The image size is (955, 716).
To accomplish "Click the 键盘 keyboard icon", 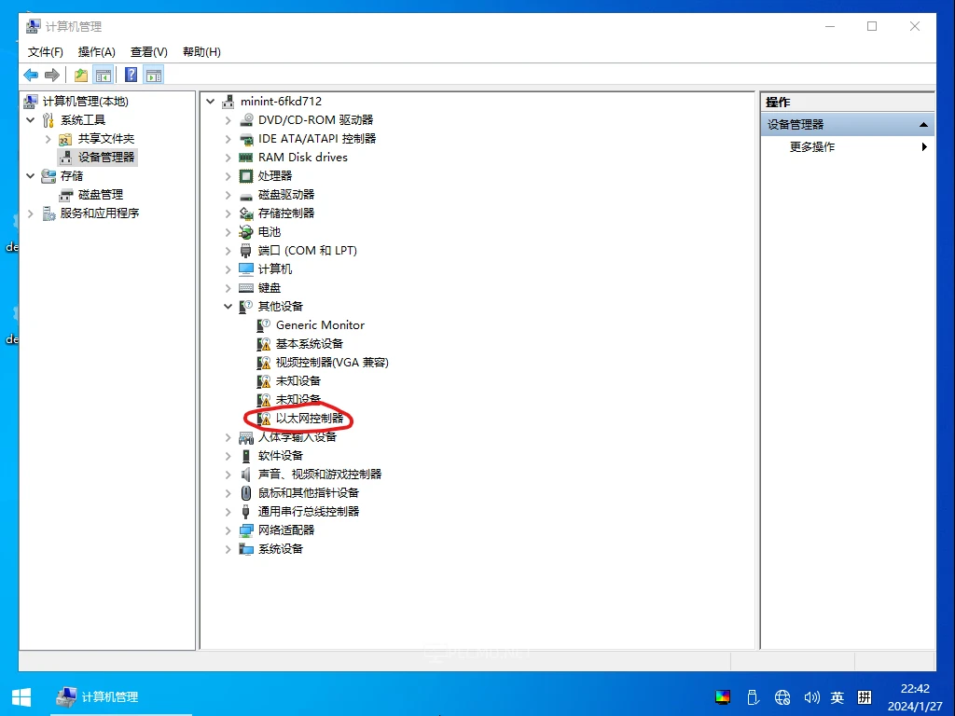I will point(246,288).
